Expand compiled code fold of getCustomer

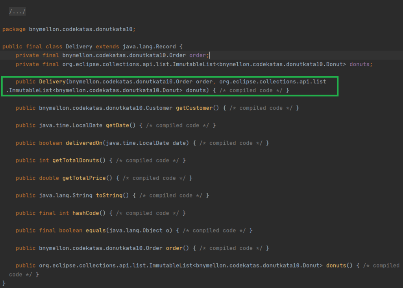pos(261,108)
